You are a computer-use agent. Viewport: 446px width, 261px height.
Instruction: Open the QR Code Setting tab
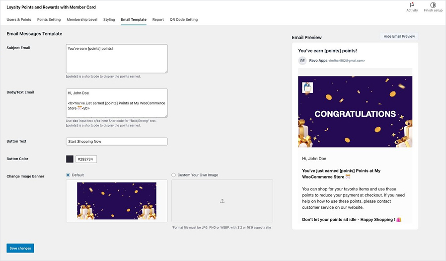pyautogui.click(x=184, y=20)
